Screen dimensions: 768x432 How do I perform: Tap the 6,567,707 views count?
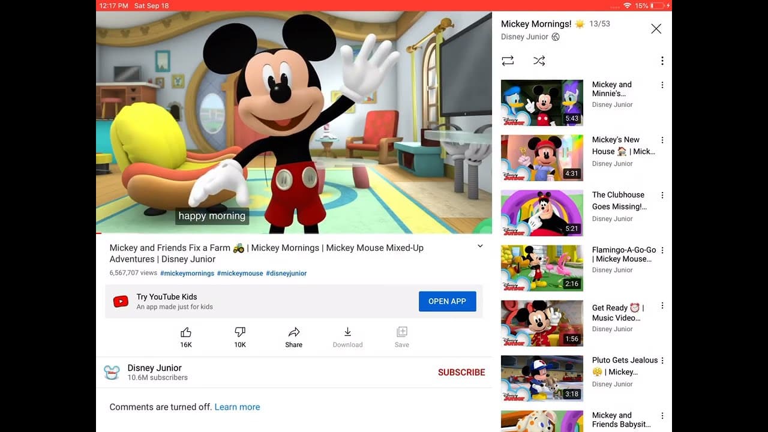click(x=133, y=273)
